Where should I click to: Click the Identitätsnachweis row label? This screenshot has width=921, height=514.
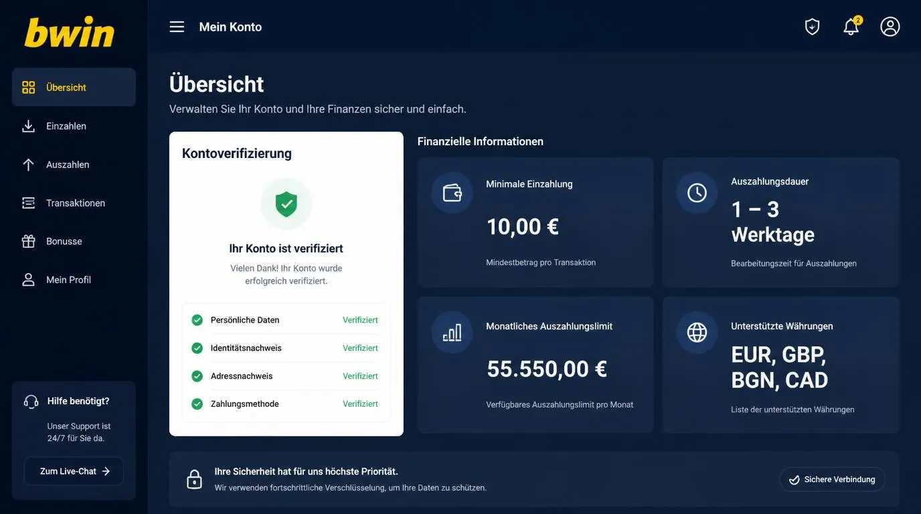point(246,348)
